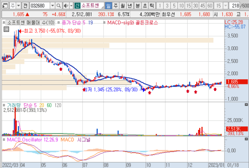Click the 시 1,630 open price
The width and height of the screenshot is (249, 168).
point(223,15)
